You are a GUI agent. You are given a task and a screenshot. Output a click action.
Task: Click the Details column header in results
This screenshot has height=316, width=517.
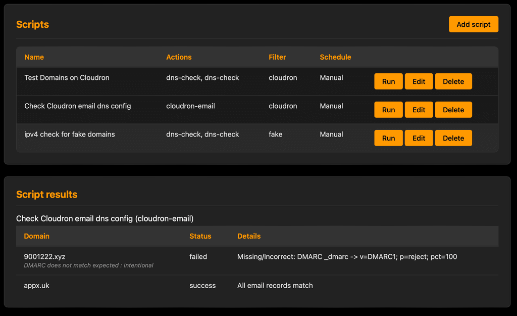[248, 236]
